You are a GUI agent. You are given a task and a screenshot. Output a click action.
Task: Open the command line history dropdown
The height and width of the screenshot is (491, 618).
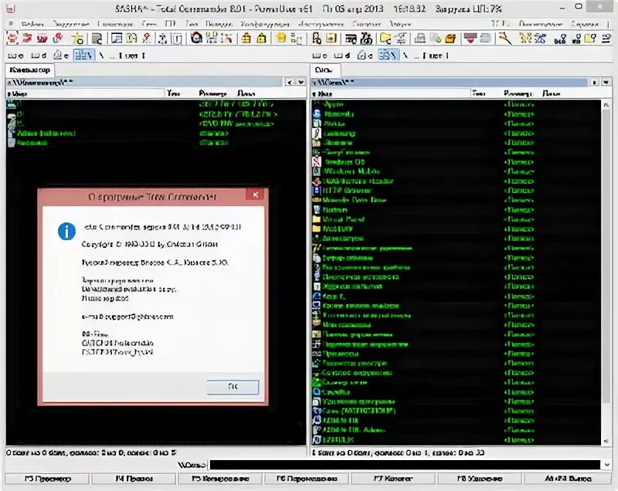tap(606, 465)
